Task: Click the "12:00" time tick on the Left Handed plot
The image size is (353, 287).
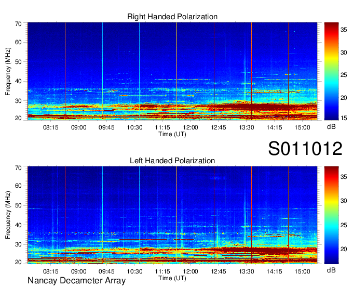Action: point(191,271)
